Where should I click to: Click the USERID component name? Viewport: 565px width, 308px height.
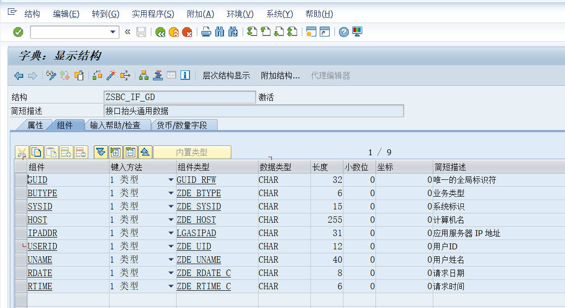(x=42, y=246)
